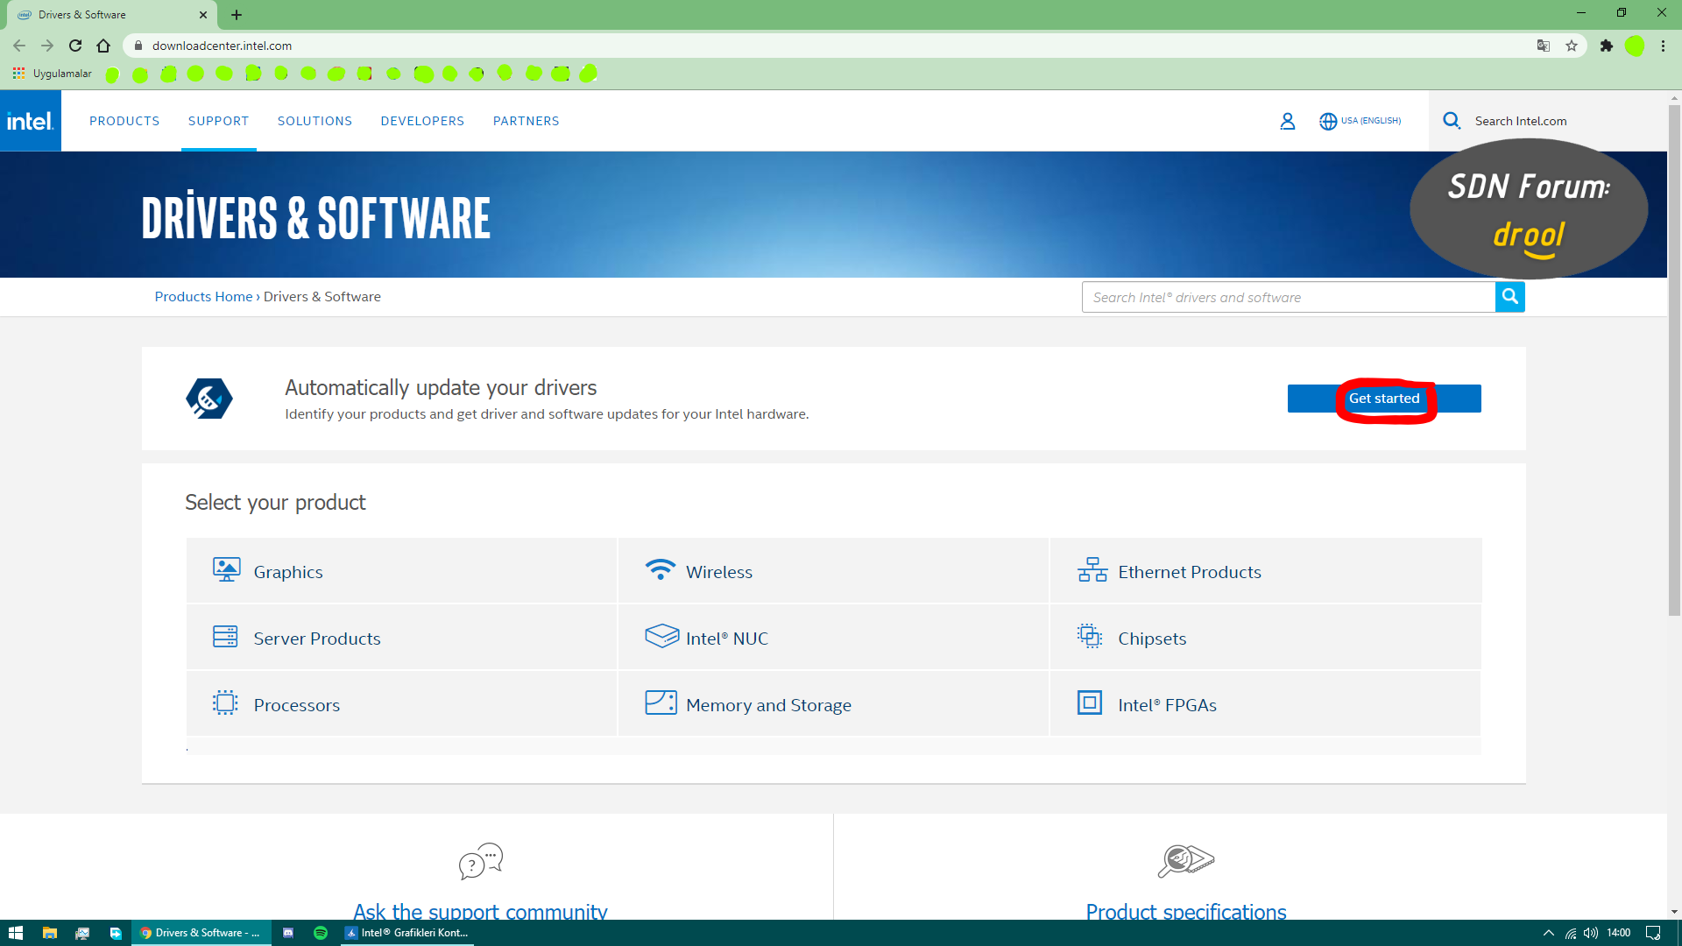The height and width of the screenshot is (946, 1682).
Task: Follow the Products Home breadcrumb link
Action: pyautogui.click(x=203, y=297)
